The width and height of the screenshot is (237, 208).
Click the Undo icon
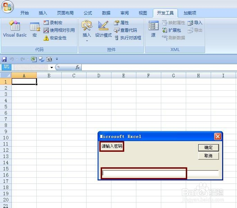coord(12,59)
